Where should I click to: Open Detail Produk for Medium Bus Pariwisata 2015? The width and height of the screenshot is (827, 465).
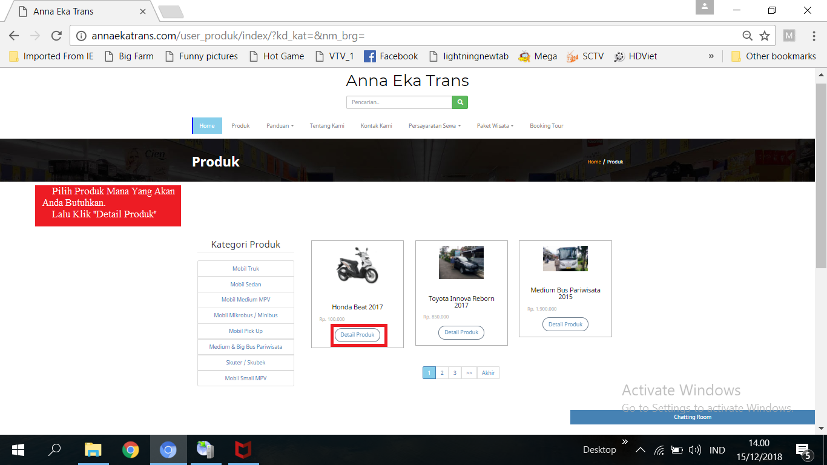click(565, 325)
